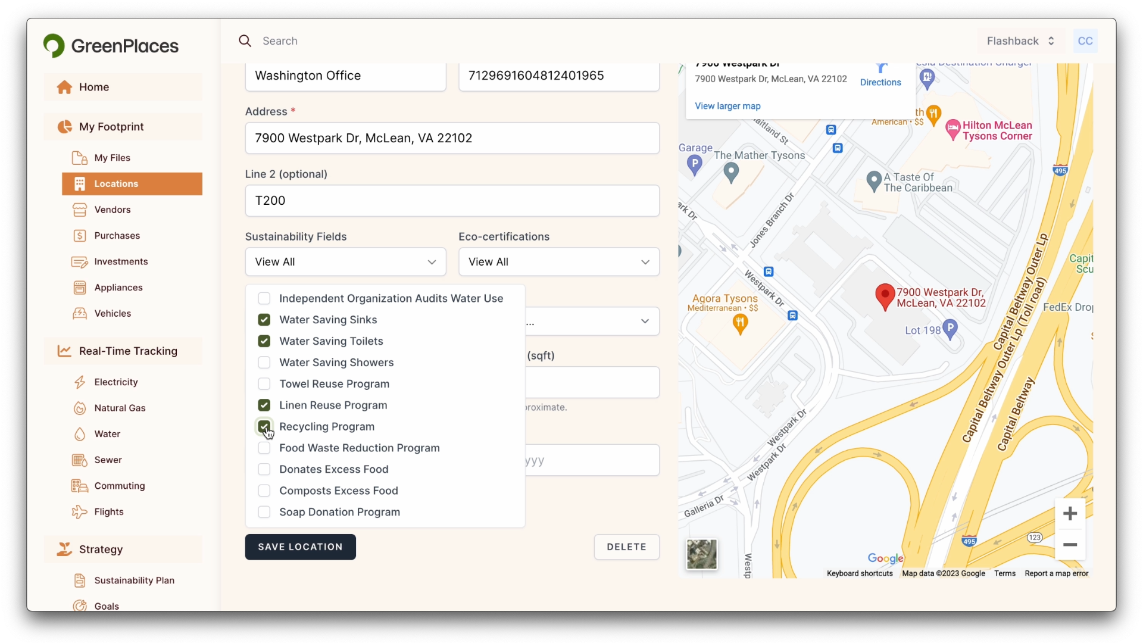The width and height of the screenshot is (1143, 643).
Task: Open the Flashback workspace switcher
Action: 1020,41
